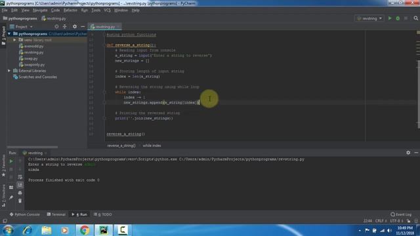Click the restore layout icon in Run panel
The image size is (420, 236).
(11, 187)
